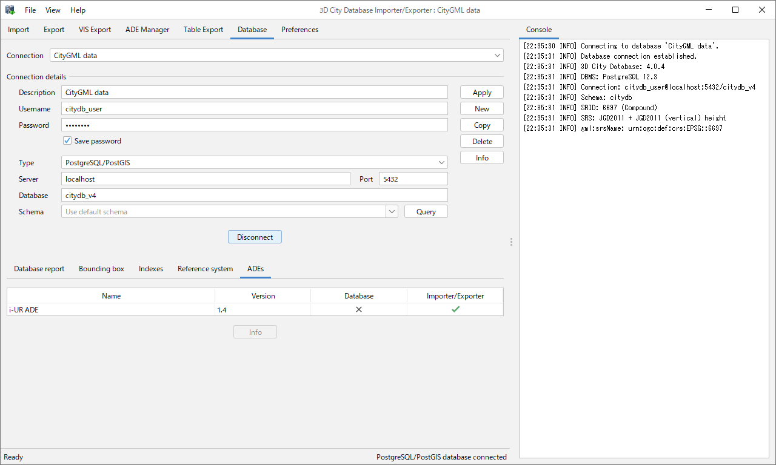This screenshot has height=465, width=776.
Task: Click the green checkmark in Importer/Exporter column
Action: pos(455,309)
